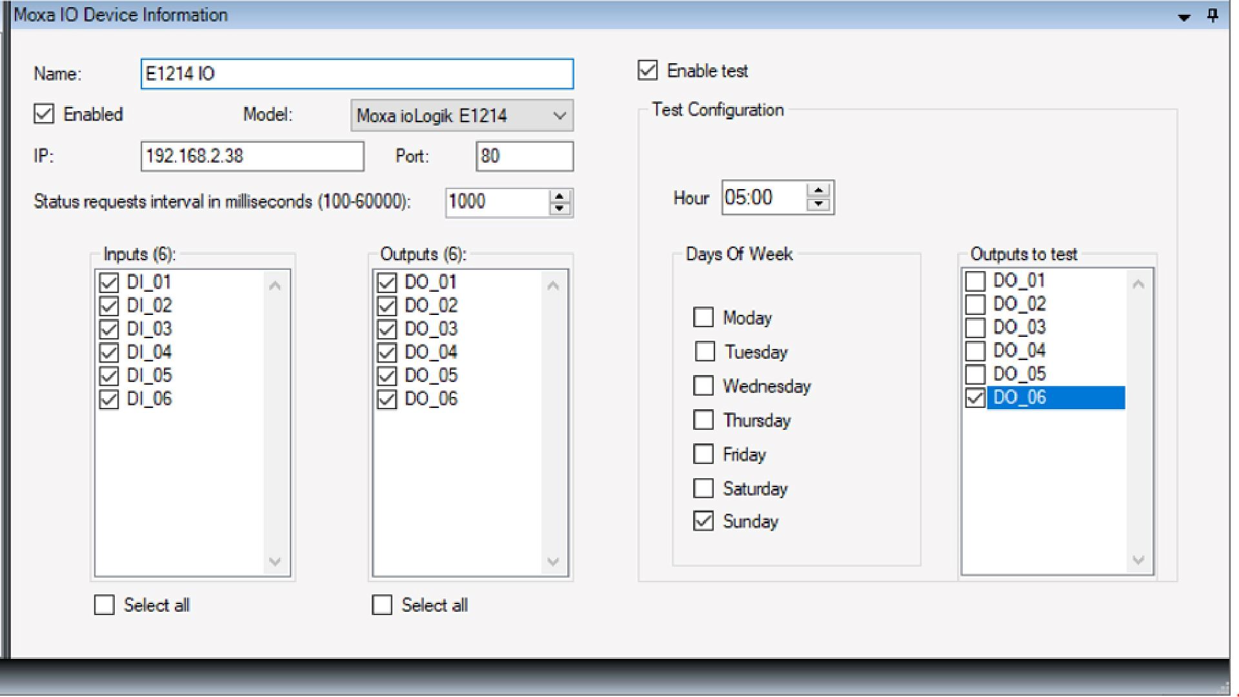The image size is (1239, 697).
Task: Decrease status requests interval with down arrow
Action: 560,208
